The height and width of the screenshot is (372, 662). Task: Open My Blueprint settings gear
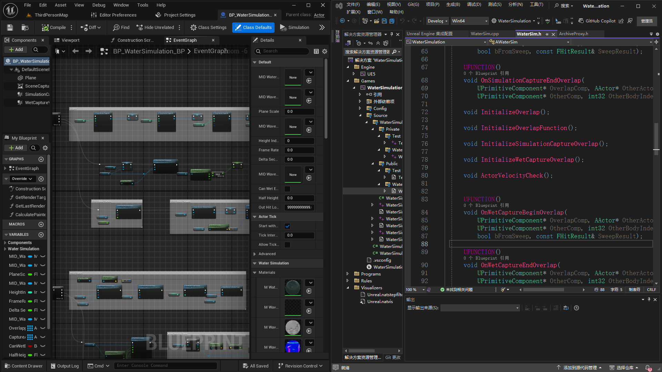(x=45, y=148)
